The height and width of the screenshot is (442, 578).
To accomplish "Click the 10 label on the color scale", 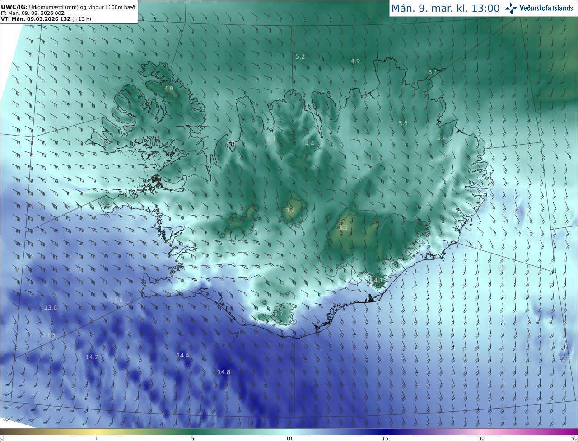I will 289,439.
